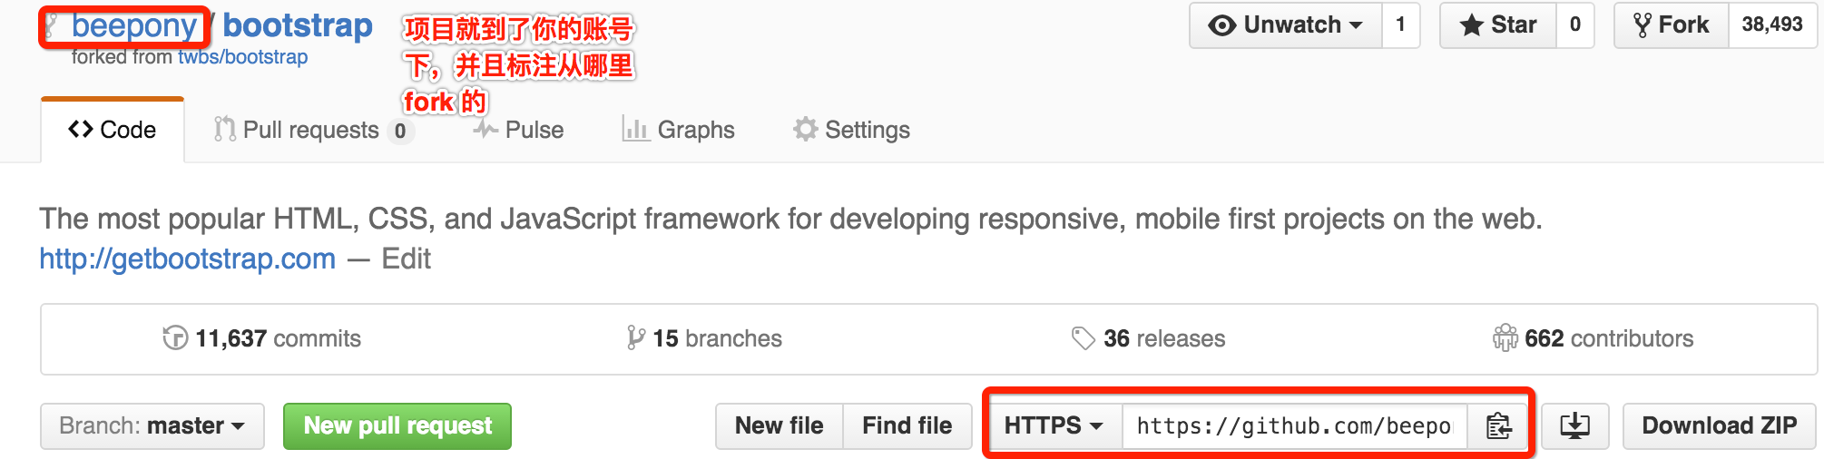Click the releases tag icon
This screenshot has height=459, width=1824.
[1083, 338]
